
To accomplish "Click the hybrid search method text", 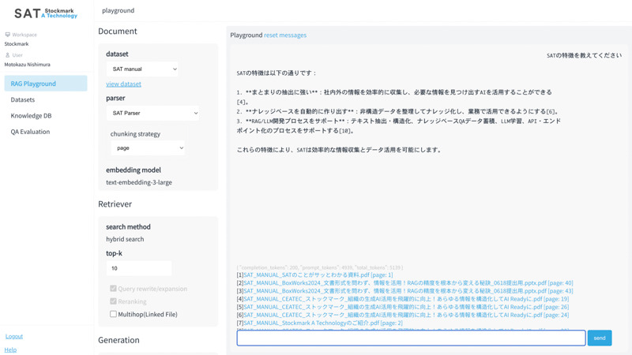I will [x=125, y=239].
